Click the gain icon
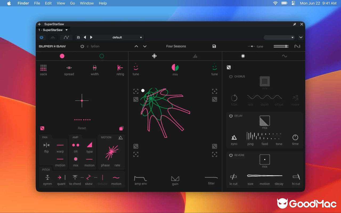Image resolution: width=341 pixels, height=213 pixels. pyautogui.click(x=175, y=179)
